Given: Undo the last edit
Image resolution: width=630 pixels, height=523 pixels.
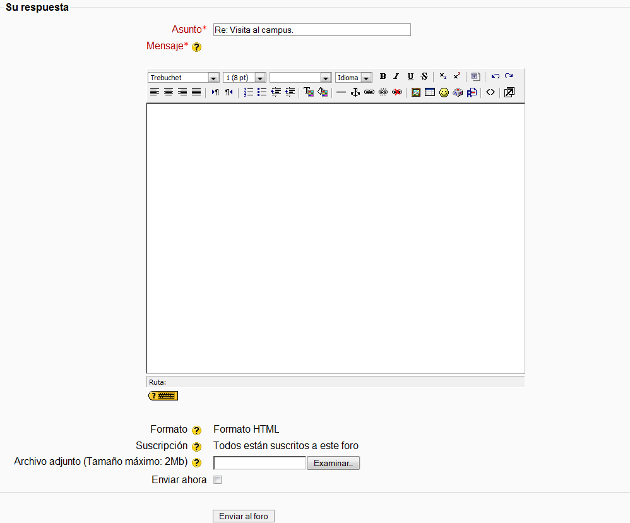Looking at the screenshot, I should point(495,76).
